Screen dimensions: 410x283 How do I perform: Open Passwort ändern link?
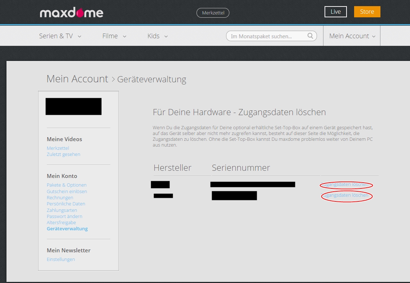tap(65, 217)
